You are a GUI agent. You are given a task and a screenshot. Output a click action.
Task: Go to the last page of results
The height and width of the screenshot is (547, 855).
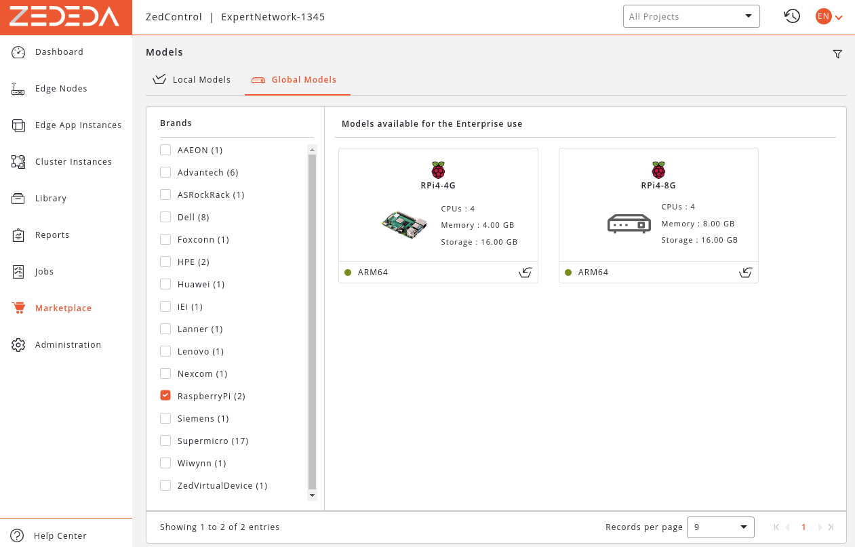[x=831, y=527]
